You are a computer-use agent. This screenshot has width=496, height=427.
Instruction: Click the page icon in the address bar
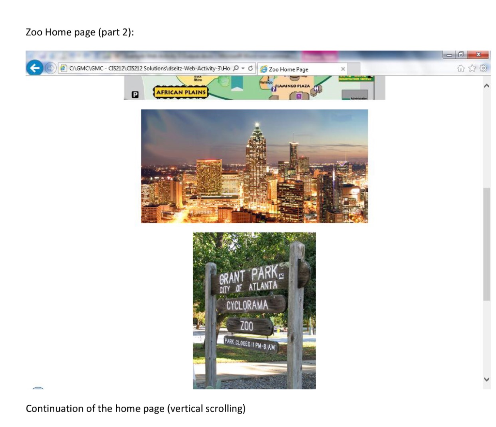[x=62, y=68]
